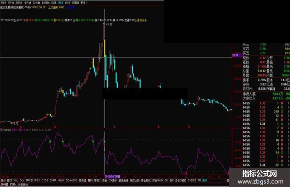Viewport: 290px width, 187px height.
Task: Click the 买四 bid price 7.28
Action: [x=263, y=49]
